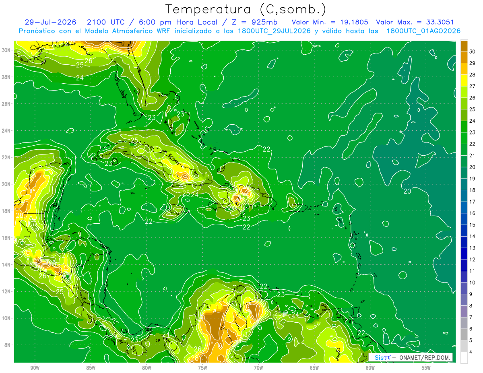Select the date text "29-Jul-2026"
This screenshot has width=483, height=373.
coord(50,22)
